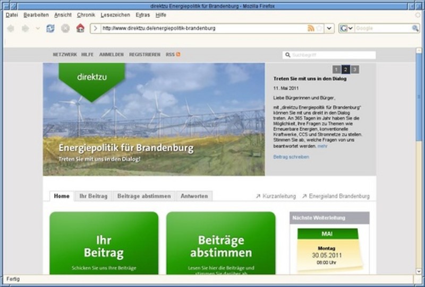
Task: Click the scrollbar up arrow
Action: point(419,50)
